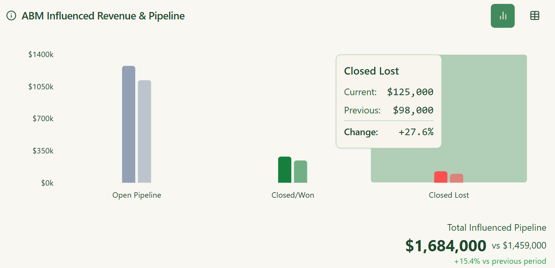The height and width of the screenshot is (268, 555).
Task: Click the Open Pipeline axis label
Action: pyautogui.click(x=137, y=195)
